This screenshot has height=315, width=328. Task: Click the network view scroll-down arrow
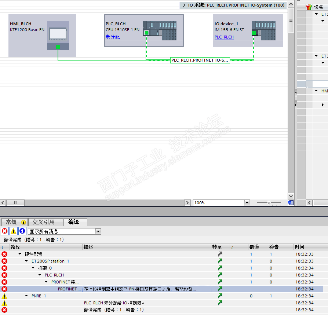click(291, 196)
